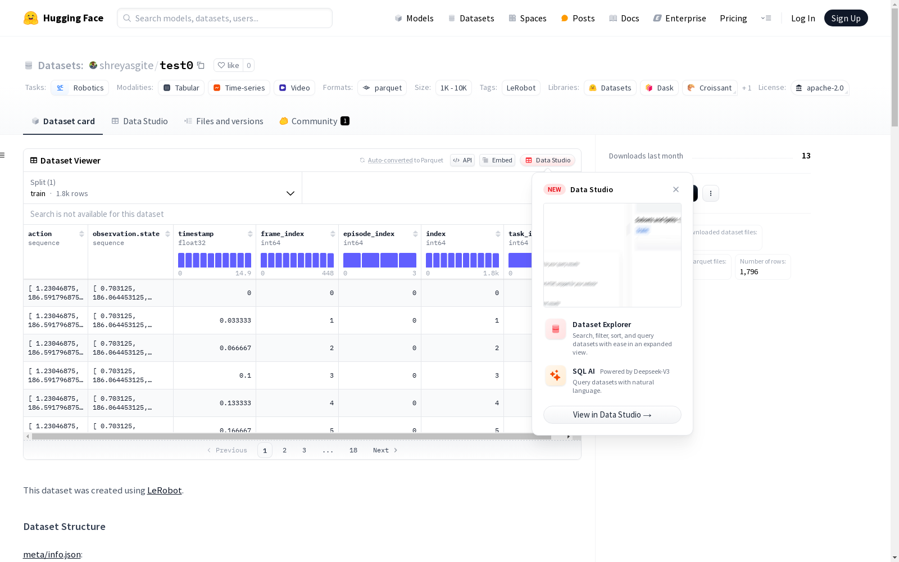Viewport: 899px width, 562px height.
Task: Click the search models input field
Action: (x=225, y=18)
